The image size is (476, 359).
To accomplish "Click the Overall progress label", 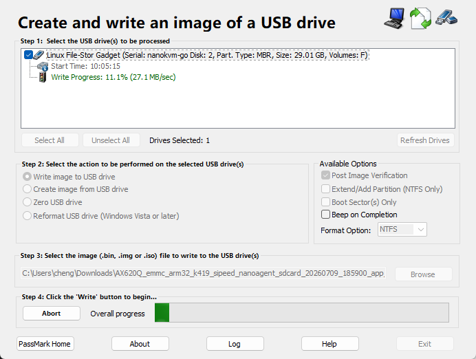I will [118, 314].
